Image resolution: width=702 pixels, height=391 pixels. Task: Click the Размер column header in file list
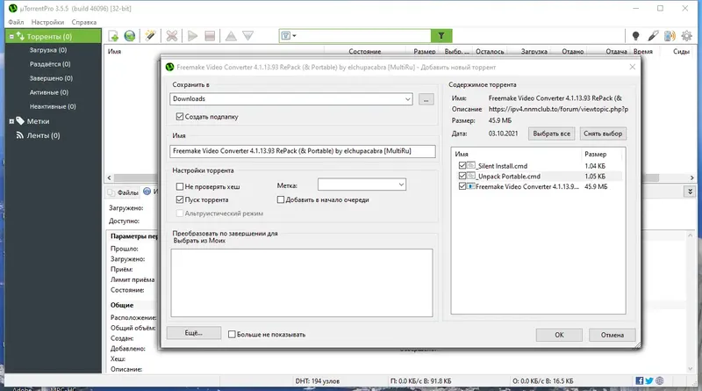click(596, 155)
